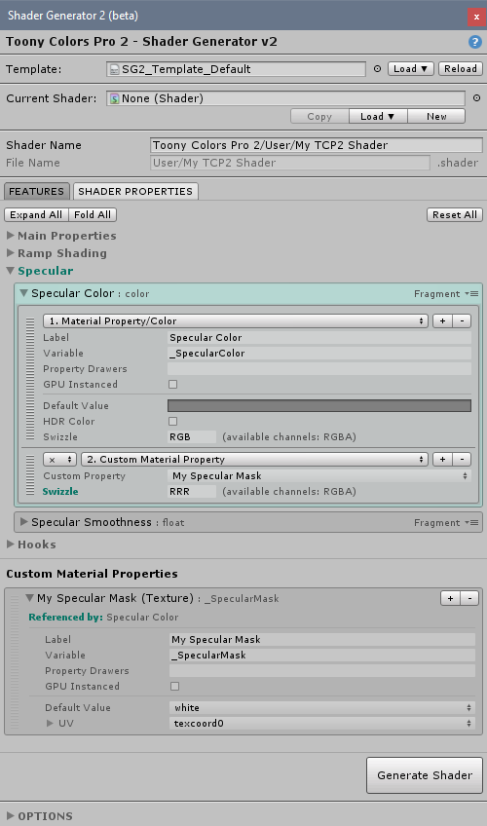
Task: Open the blue help question mark icon
Action: (475, 42)
